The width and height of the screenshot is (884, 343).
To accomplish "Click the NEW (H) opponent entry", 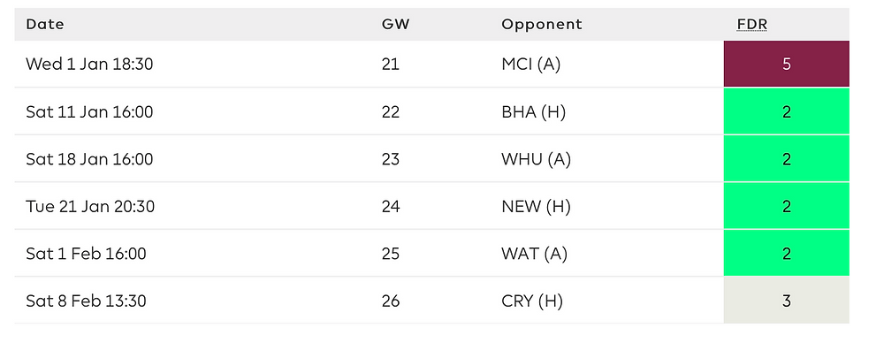I will pyautogui.click(x=537, y=207).
